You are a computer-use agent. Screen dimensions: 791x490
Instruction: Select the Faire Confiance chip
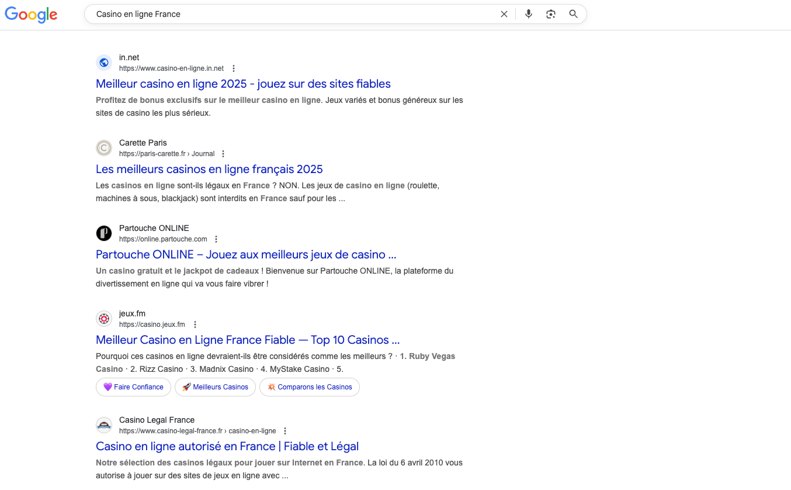(x=133, y=387)
